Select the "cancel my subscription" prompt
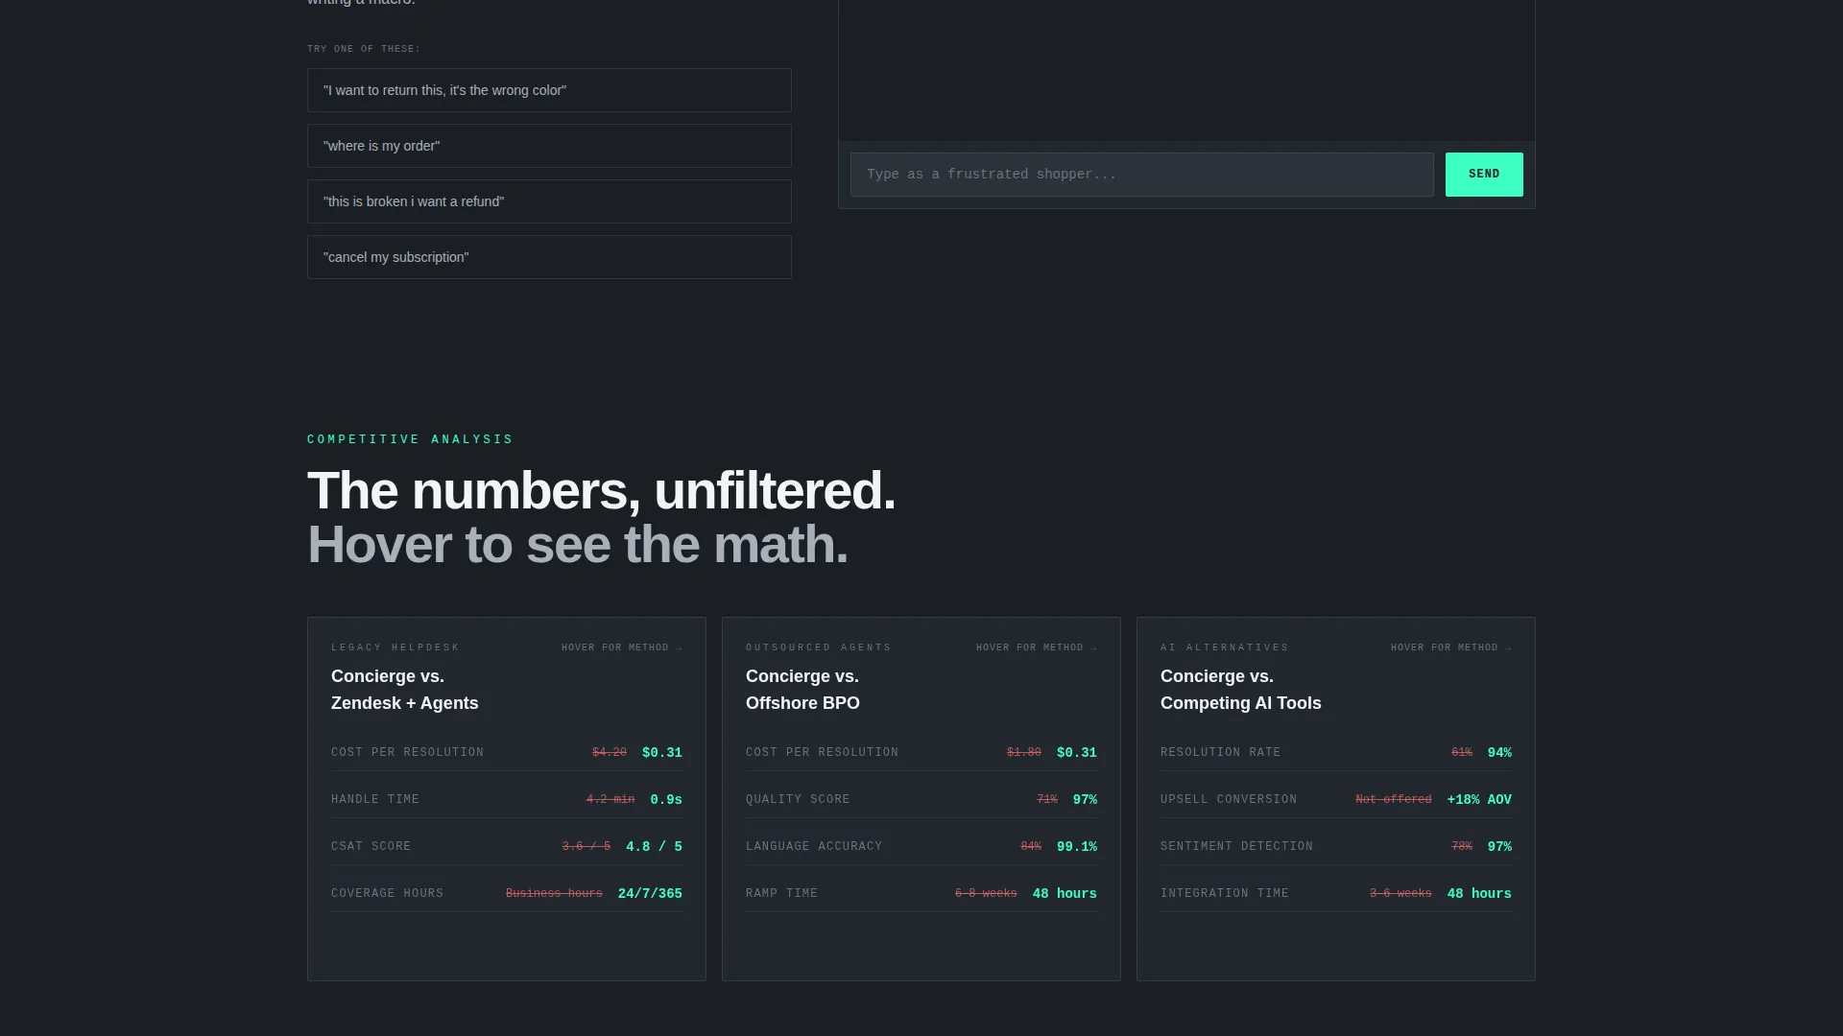Viewport: 1843px width, 1036px height. click(549, 257)
